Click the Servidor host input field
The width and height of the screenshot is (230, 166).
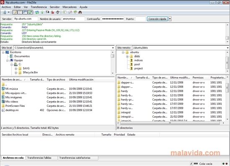click(x=26, y=19)
